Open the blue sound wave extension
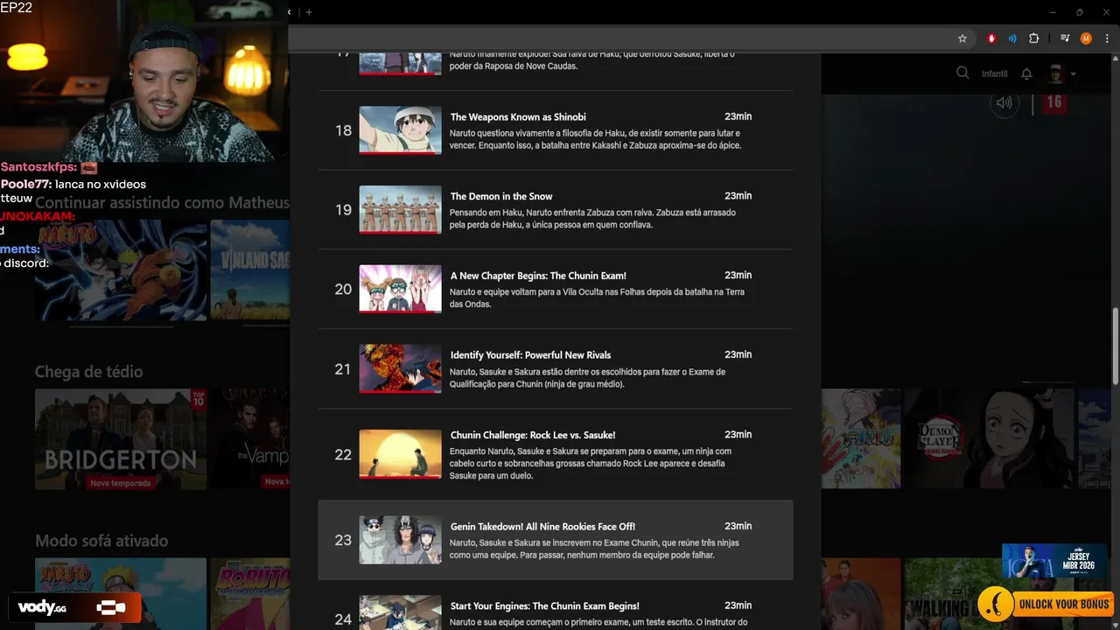Screen dimensions: 1120x630 (1012, 38)
